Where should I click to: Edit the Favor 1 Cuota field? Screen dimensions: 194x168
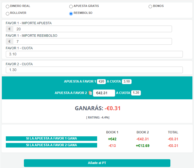click(94, 54)
